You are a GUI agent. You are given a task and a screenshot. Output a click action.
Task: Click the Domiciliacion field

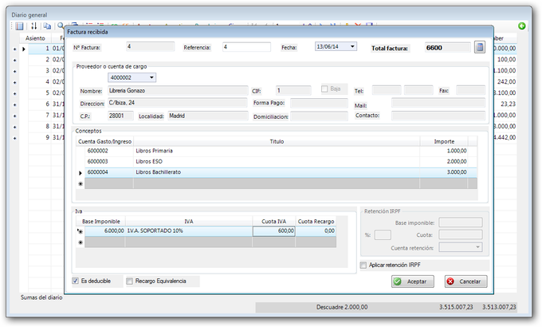tap(319, 116)
